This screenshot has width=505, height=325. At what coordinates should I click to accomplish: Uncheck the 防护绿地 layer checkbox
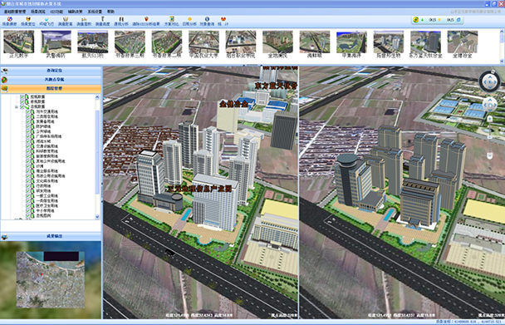pyautogui.click(x=28, y=126)
